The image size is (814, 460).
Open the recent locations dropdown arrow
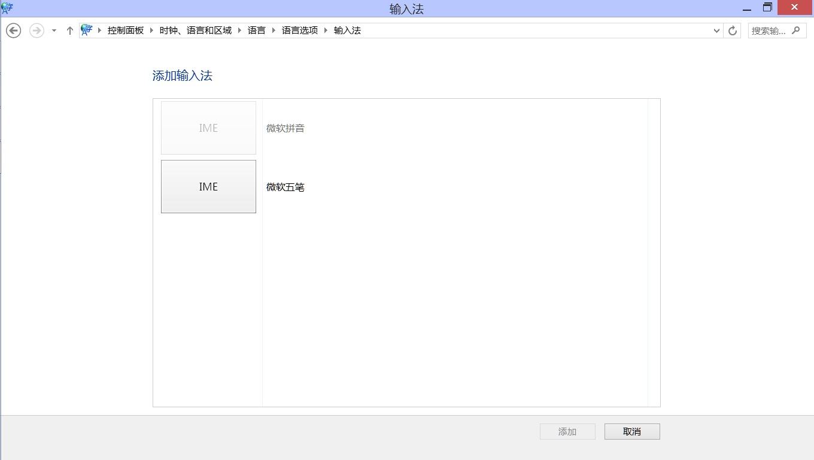(x=54, y=31)
